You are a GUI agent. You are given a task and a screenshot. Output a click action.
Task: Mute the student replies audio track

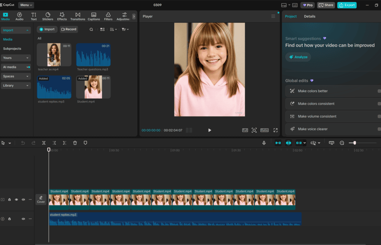tap(23, 219)
